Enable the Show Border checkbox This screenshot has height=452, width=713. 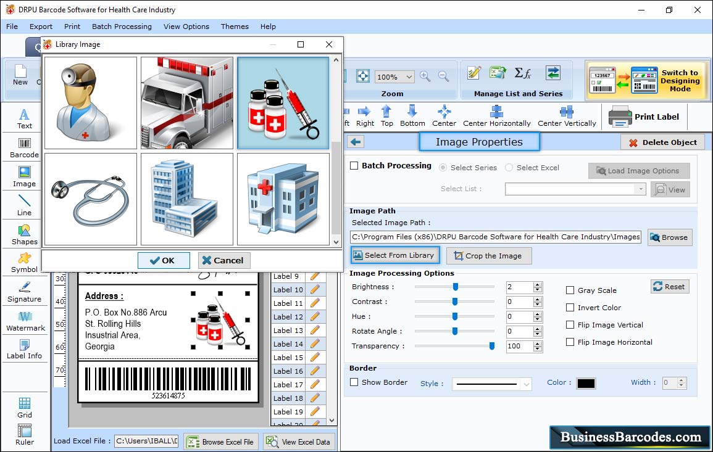tap(354, 382)
